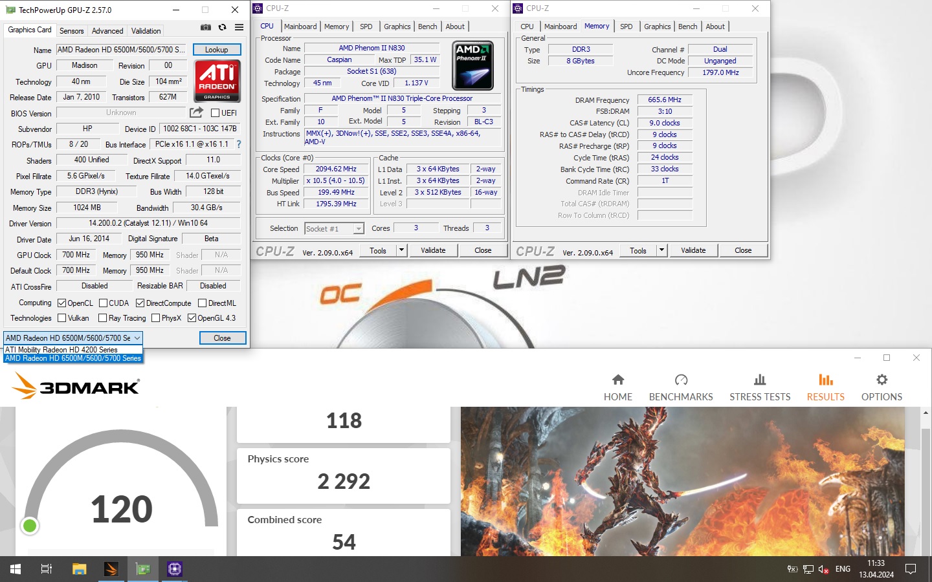Toggle the Ray Tracing checkbox
Image resolution: width=932 pixels, height=582 pixels.
pyautogui.click(x=102, y=318)
